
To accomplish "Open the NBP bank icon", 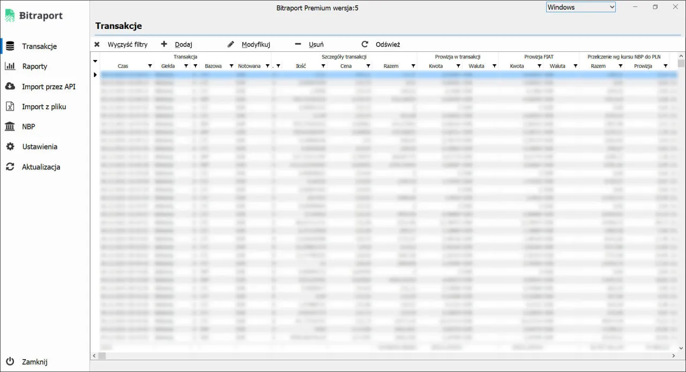I will [x=10, y=127].
